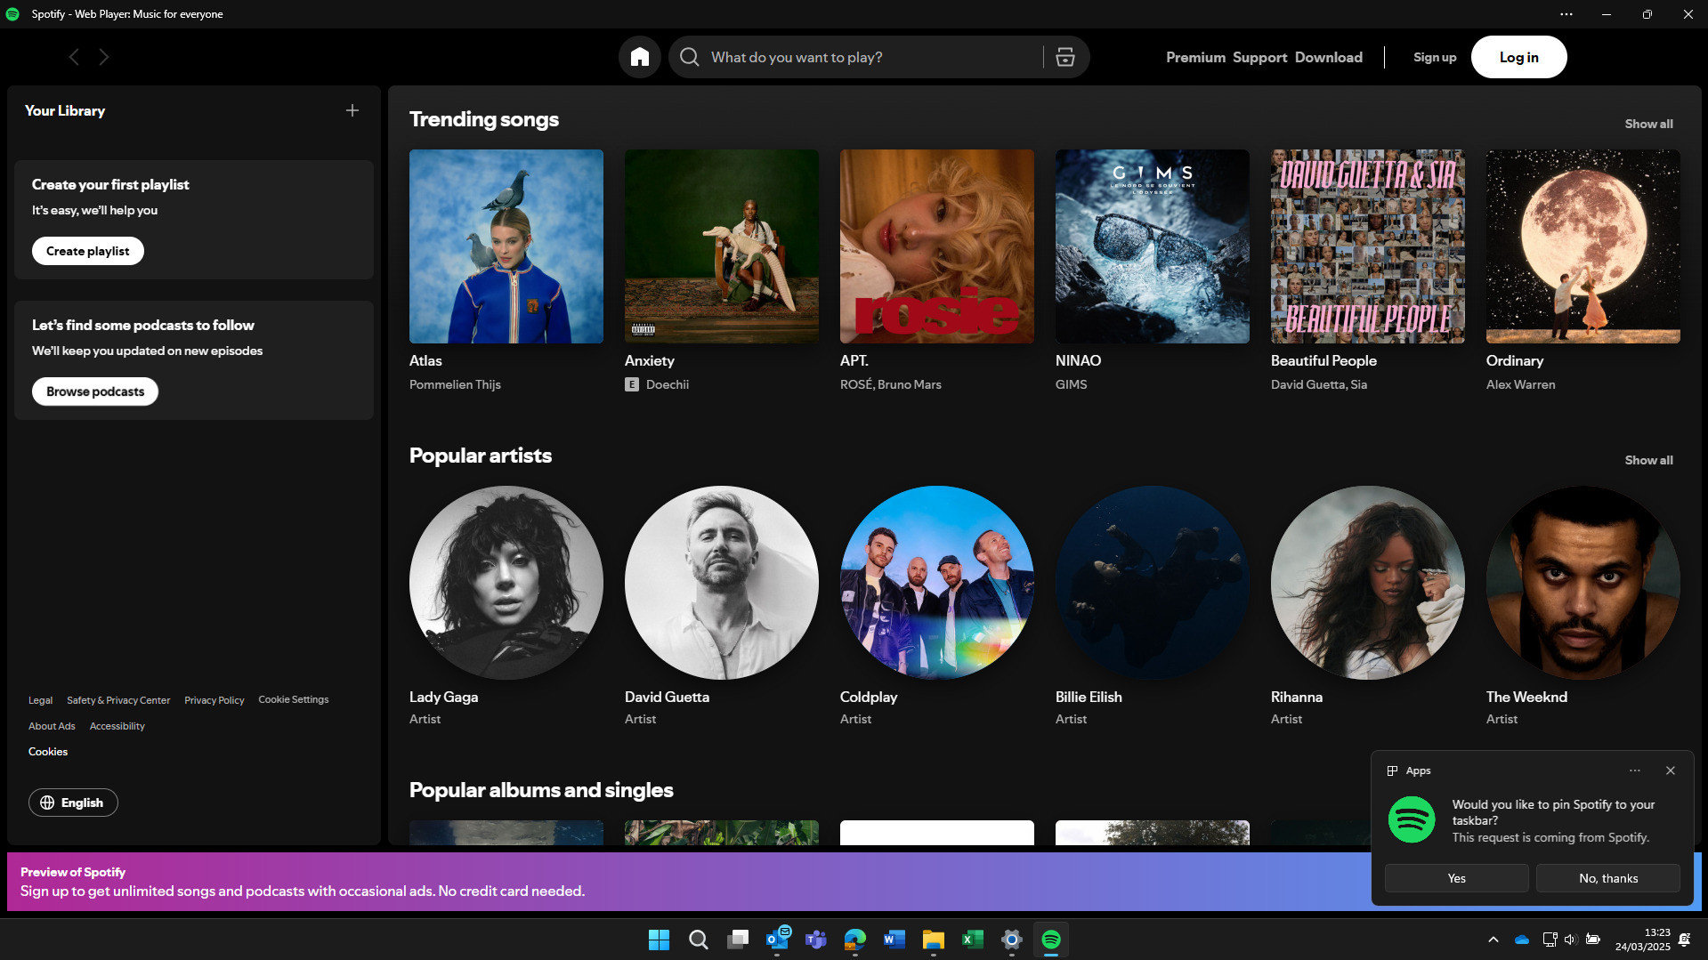Open APT. song cover by ROSÉ

[937, 246]
